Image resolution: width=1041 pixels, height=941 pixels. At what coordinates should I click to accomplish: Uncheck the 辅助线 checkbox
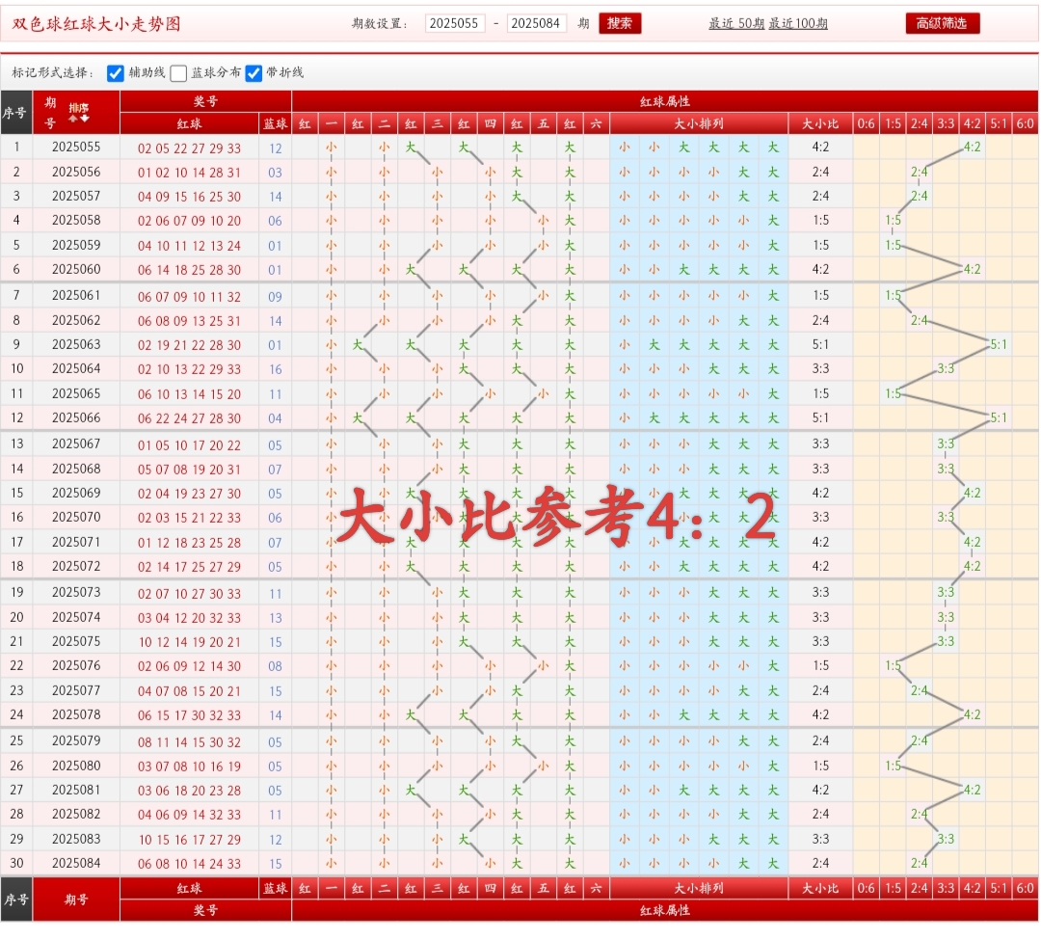(116, 73)
